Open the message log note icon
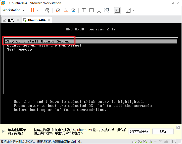182x144 pixels. coord(174,141)
